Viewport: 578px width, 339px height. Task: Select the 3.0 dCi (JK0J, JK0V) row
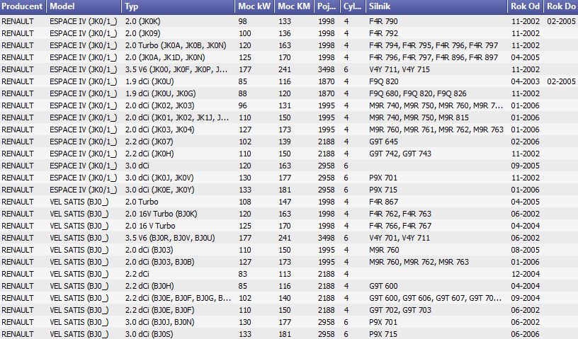tap(289, 178)
